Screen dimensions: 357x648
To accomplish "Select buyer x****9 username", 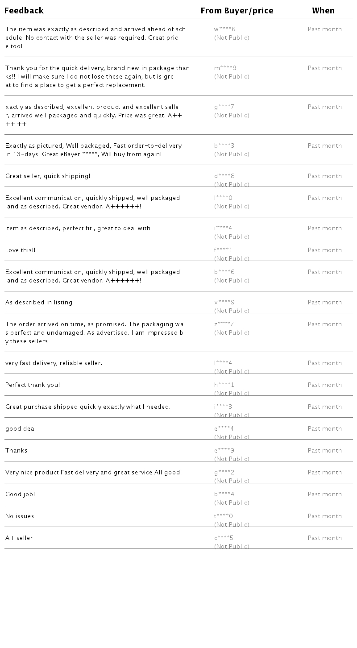I will click(x=224, y=303).
